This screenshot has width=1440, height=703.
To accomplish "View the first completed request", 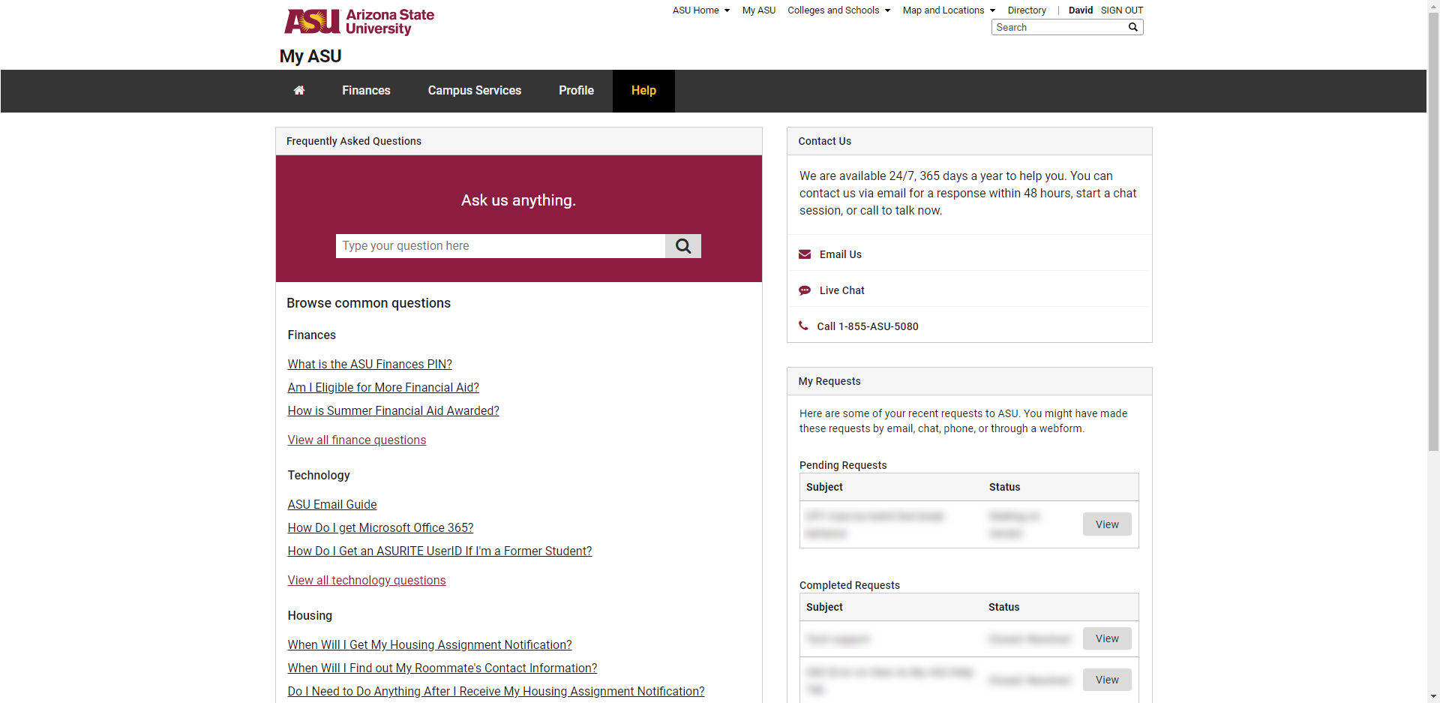I will (1107, 638).
